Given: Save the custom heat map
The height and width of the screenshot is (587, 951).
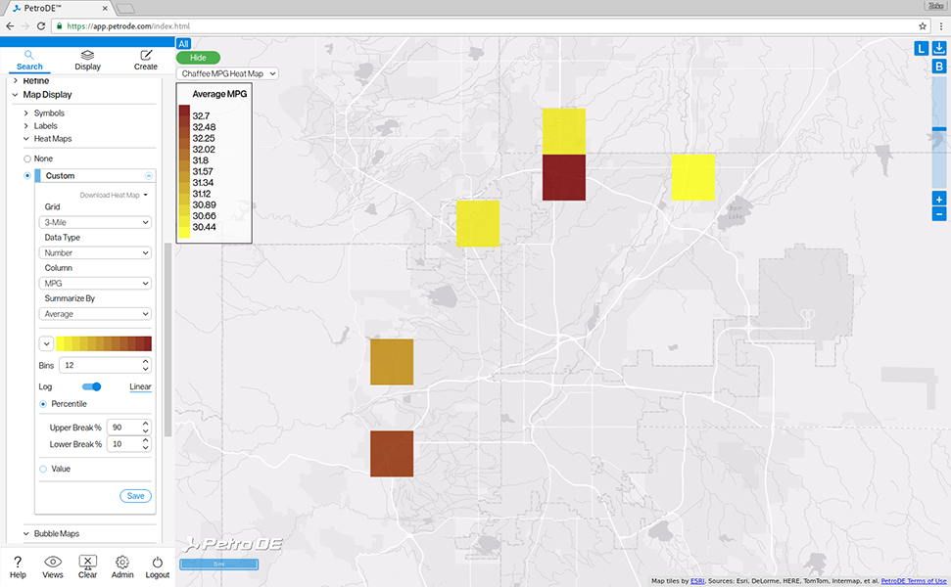Looking at the screenshot, I should (135, 496).
